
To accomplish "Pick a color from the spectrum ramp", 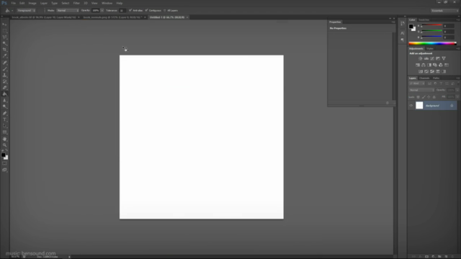I will 432,43.
